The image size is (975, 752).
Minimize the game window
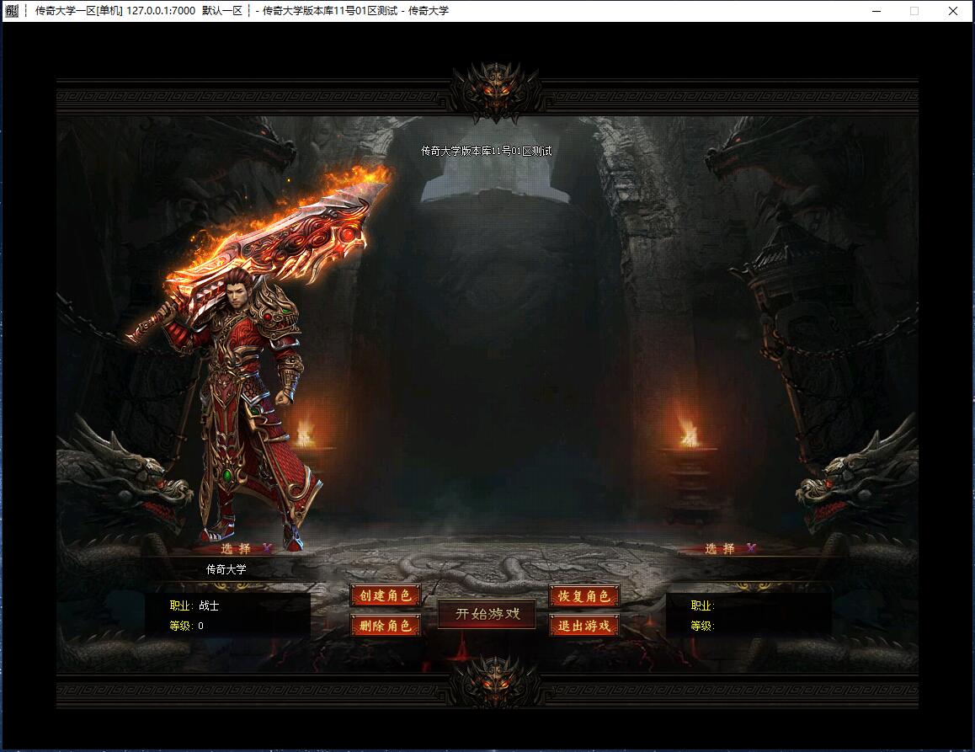(876, 11)
